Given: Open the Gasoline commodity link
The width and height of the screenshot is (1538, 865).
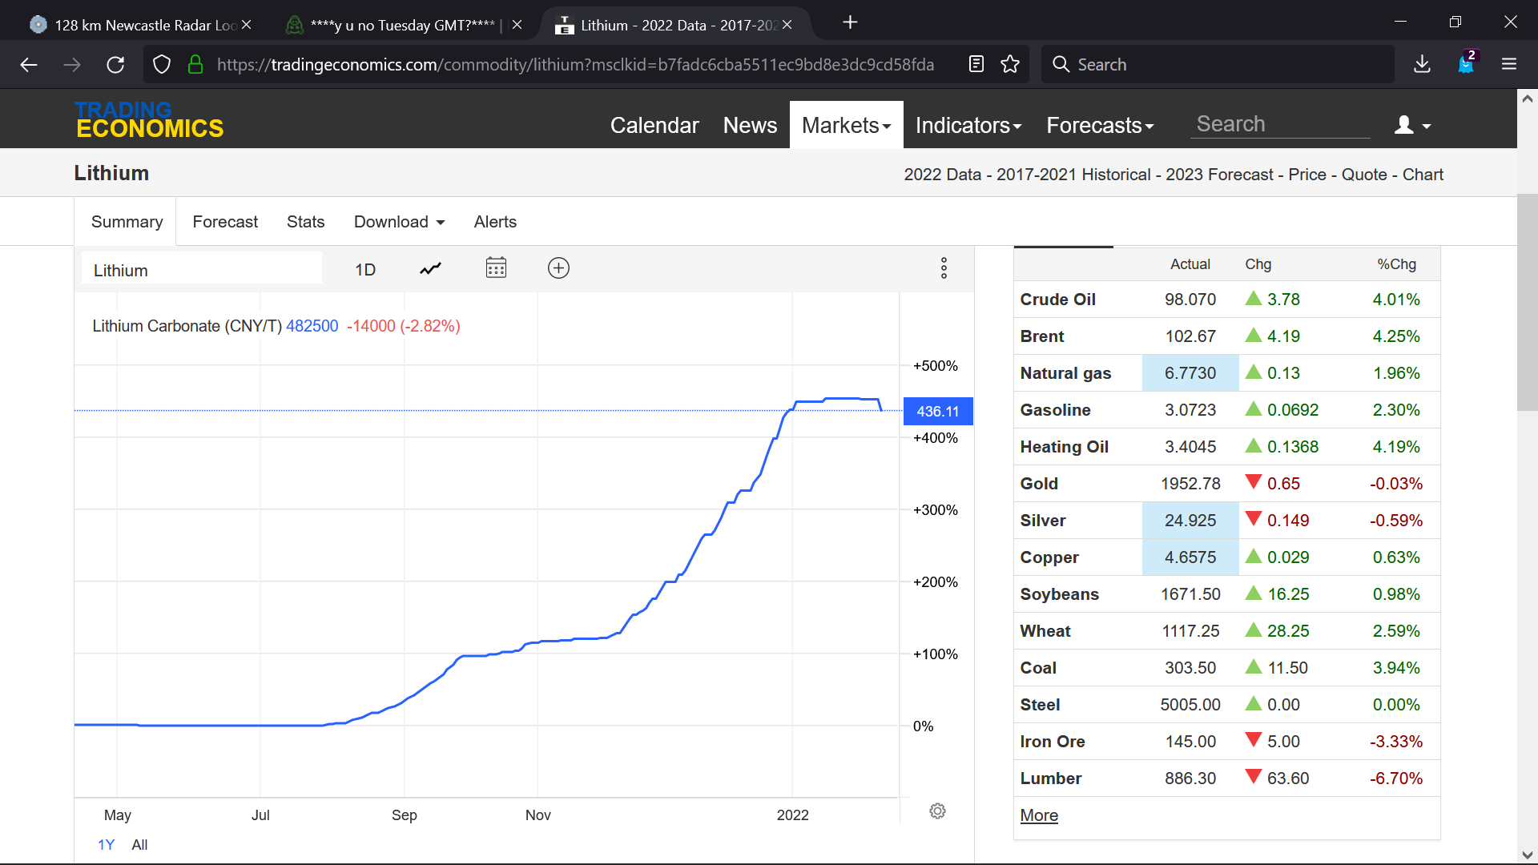Looking at the screenshot, I should coord(1055,410).
